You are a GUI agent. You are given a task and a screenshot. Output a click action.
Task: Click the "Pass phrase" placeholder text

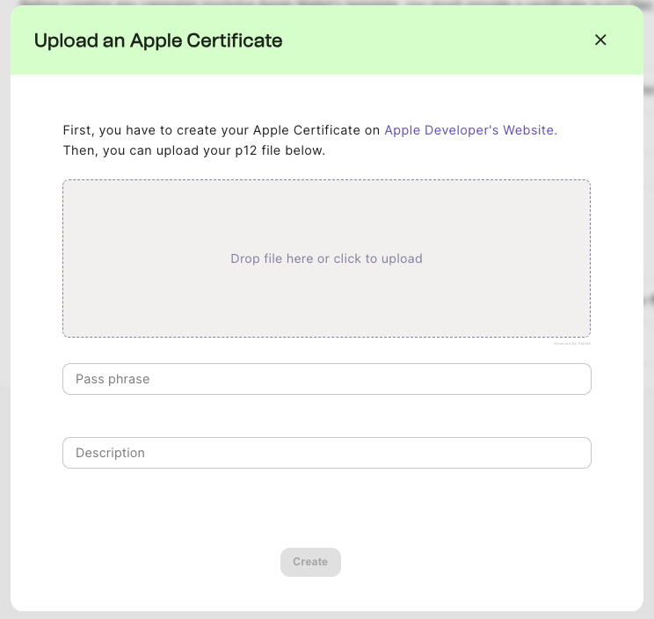(x=113, y=379)
